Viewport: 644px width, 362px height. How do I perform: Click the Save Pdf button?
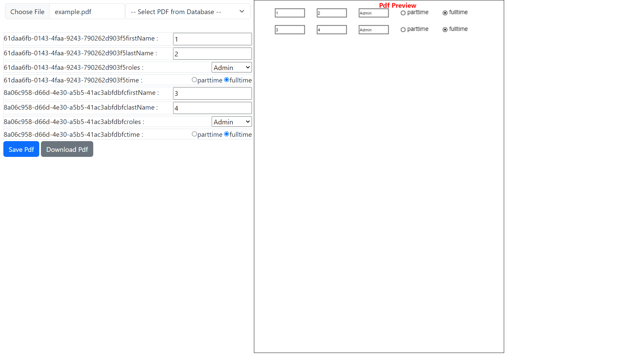21,149
